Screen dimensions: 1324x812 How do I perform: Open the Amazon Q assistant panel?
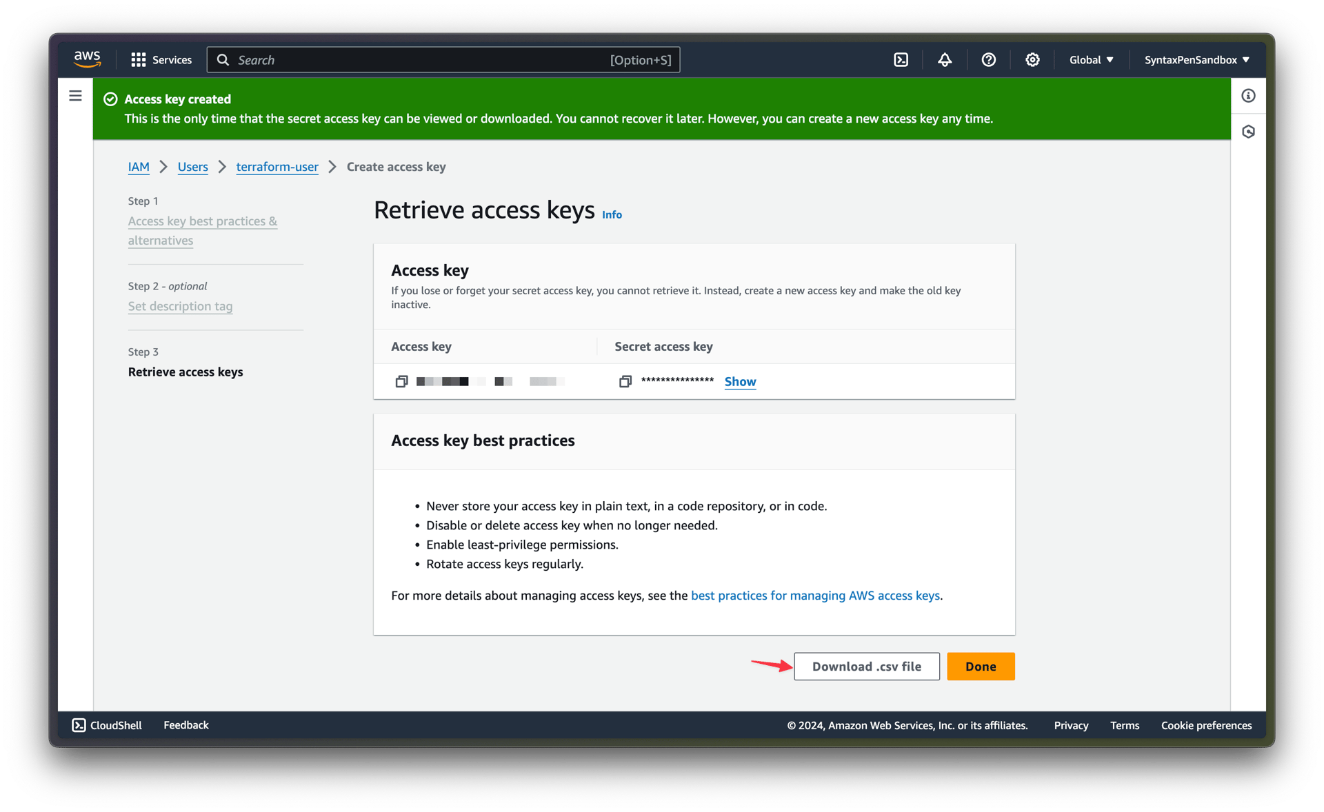coord(1248,131)
